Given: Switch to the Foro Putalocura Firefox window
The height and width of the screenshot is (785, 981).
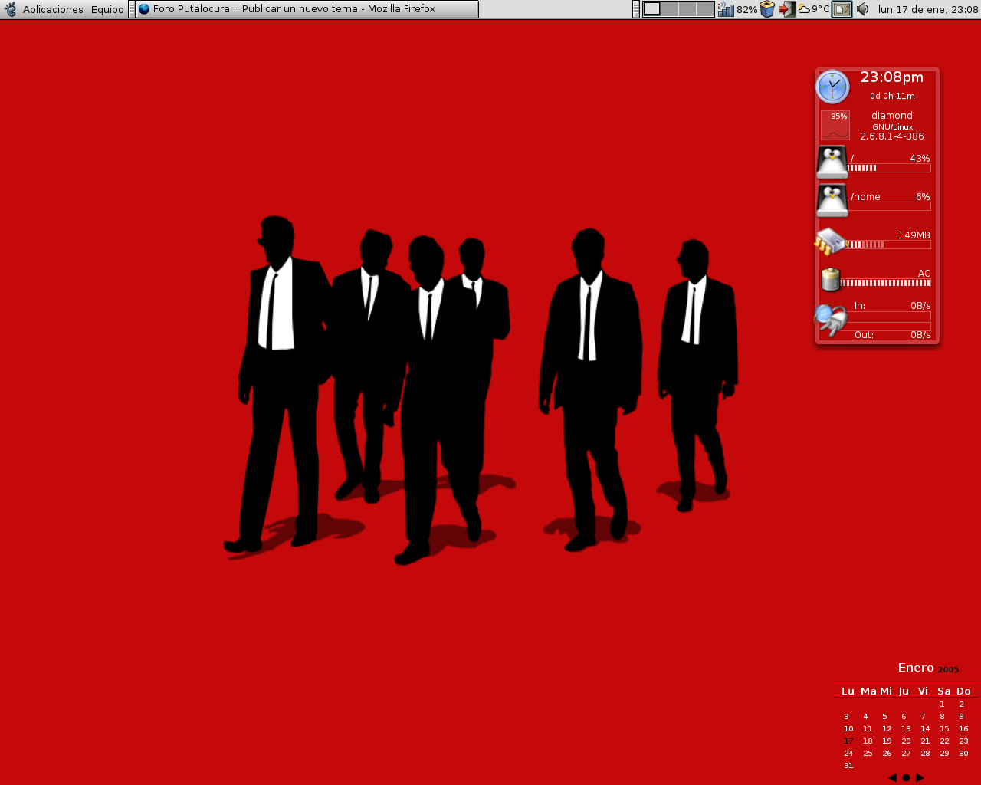Looking at the screenshot, I should click(x=307, y=9).
